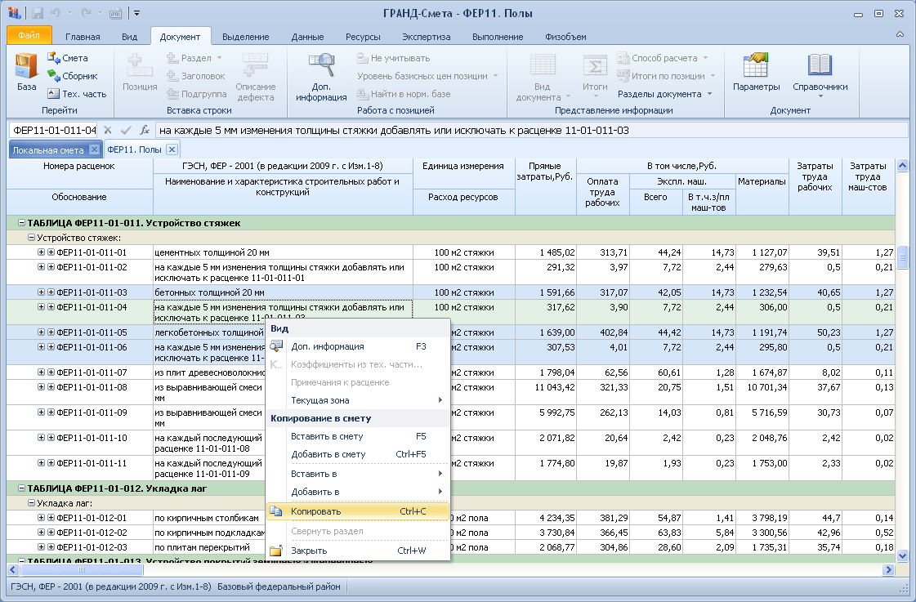Close the ФЕР11. Полы tab
The height and width of the screenshot is (602, 916).
[171, 149]
